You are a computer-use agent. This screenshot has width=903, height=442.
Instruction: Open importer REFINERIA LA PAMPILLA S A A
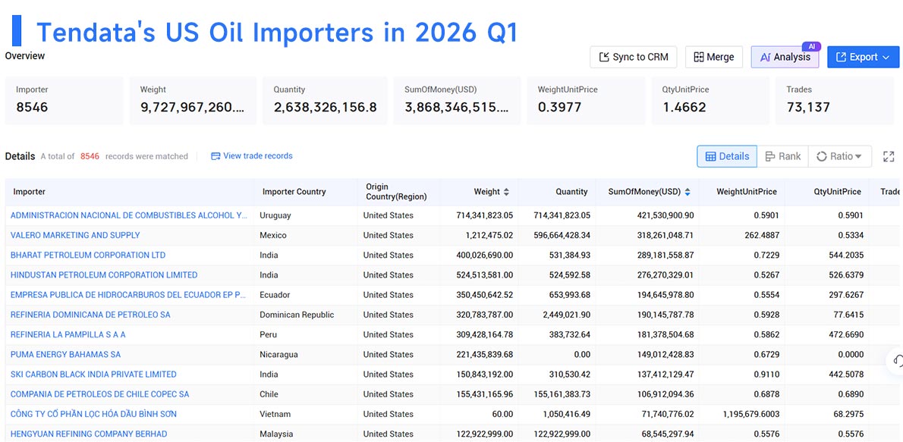coord(68,334)
